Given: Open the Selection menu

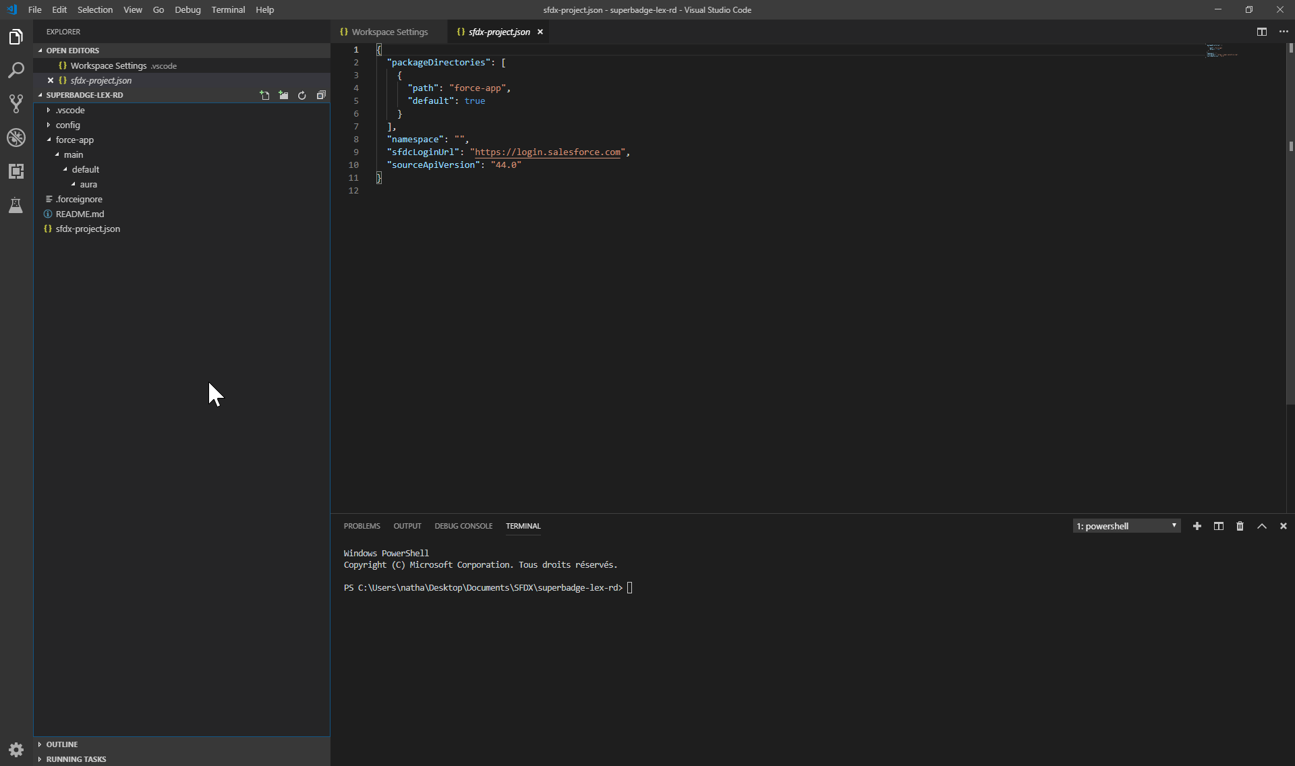Looking at the screenshot, I should 95,9.
